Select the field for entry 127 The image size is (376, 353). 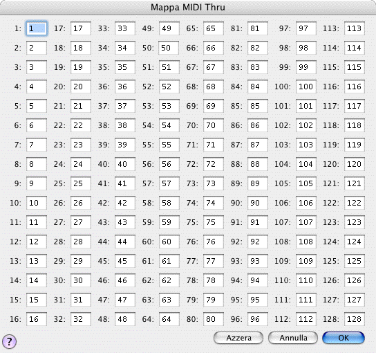355,300
